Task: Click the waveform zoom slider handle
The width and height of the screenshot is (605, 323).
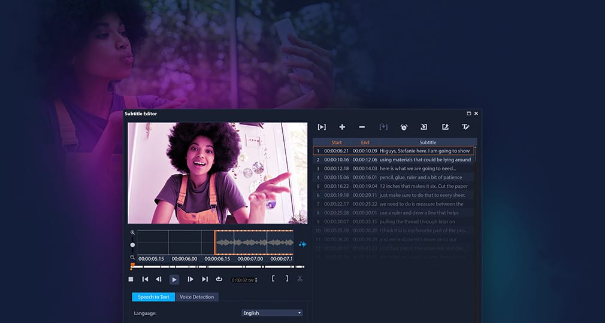Action: (x=132, y=245)
